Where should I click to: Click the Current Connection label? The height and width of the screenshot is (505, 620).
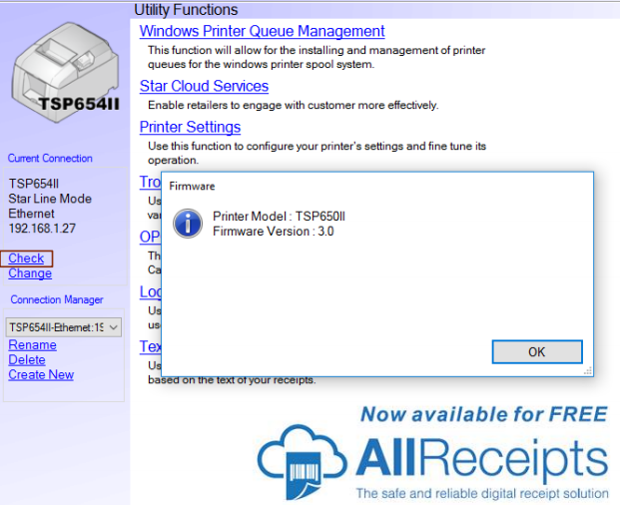[50, 158]
